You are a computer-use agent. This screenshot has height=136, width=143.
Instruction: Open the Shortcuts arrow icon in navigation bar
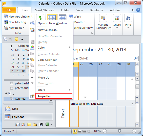click(41, 125)
